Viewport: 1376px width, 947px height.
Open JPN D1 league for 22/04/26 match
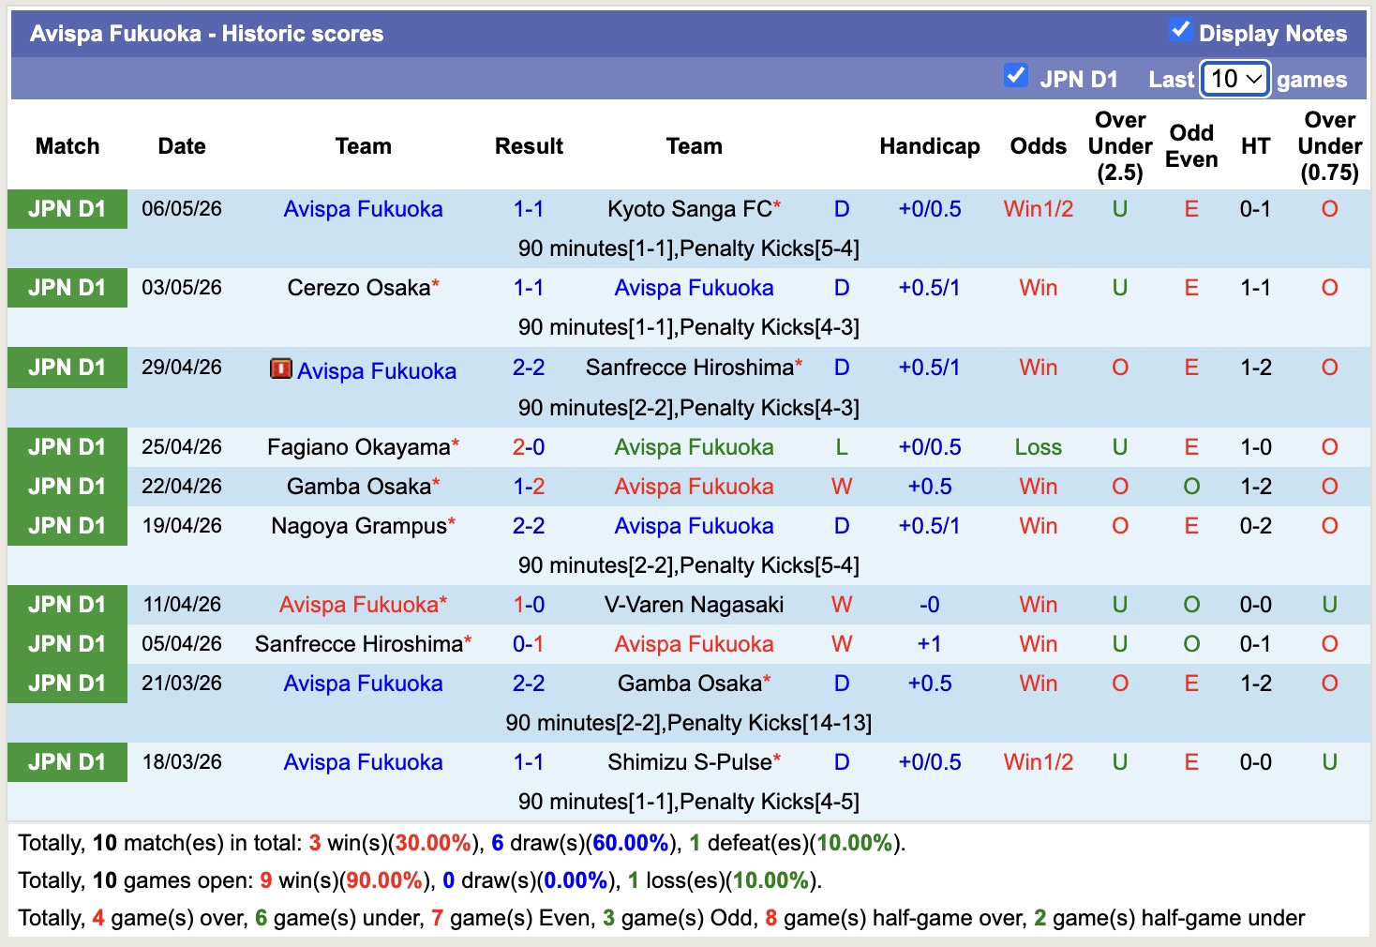[x=67, y=487]
